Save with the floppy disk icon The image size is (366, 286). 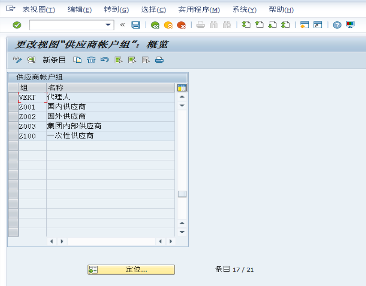136,25
